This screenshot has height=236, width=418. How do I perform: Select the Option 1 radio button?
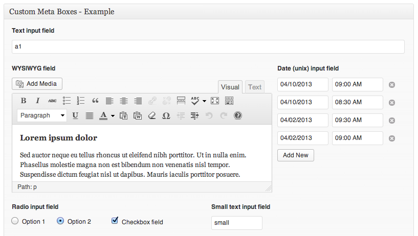pos(15,221)
